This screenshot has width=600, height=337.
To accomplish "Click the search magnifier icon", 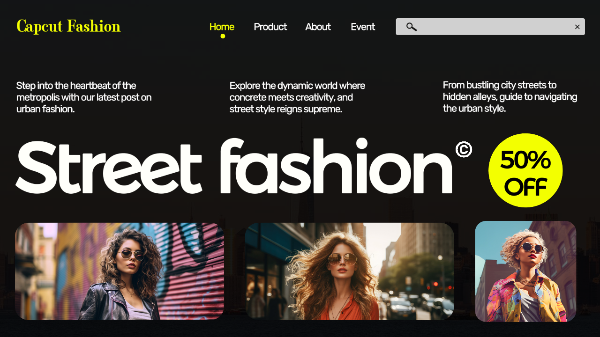I will pyautogui.click(x=411, y=27).
